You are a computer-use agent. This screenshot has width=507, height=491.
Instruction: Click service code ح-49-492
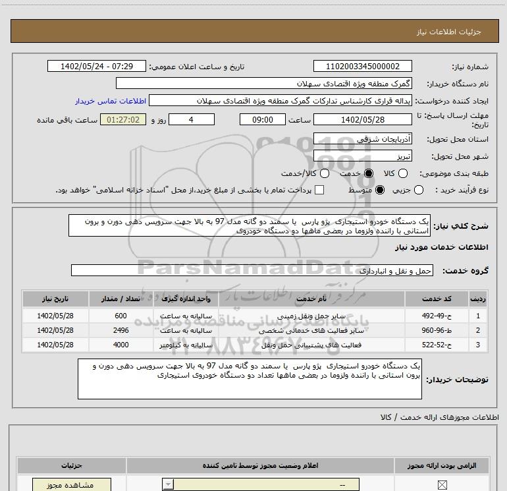[x=437, y=316]
